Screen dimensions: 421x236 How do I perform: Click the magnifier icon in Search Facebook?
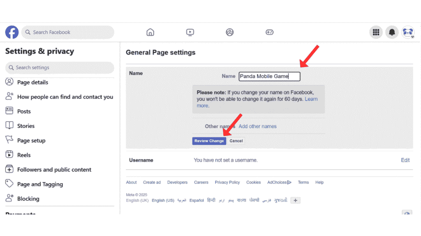pos(28,32)
